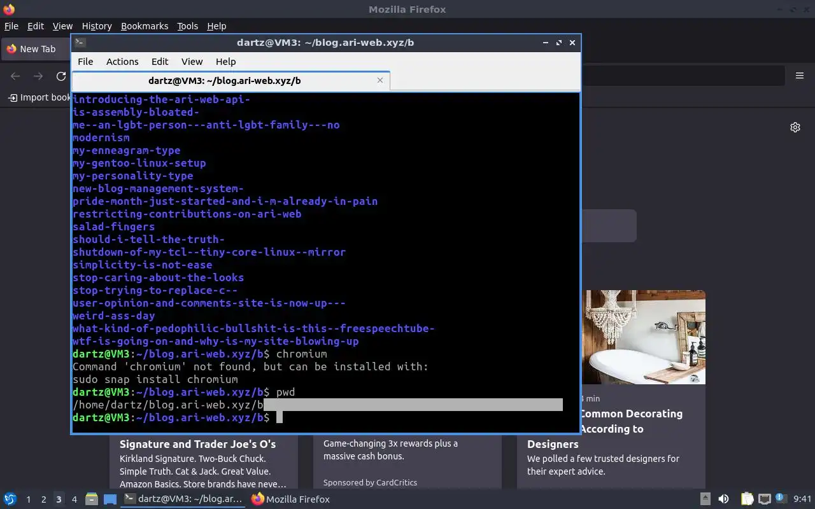This screenshot has width=815, height=509.
Task: Open Firefox Tools menu
Action: [x=187, y=26]
